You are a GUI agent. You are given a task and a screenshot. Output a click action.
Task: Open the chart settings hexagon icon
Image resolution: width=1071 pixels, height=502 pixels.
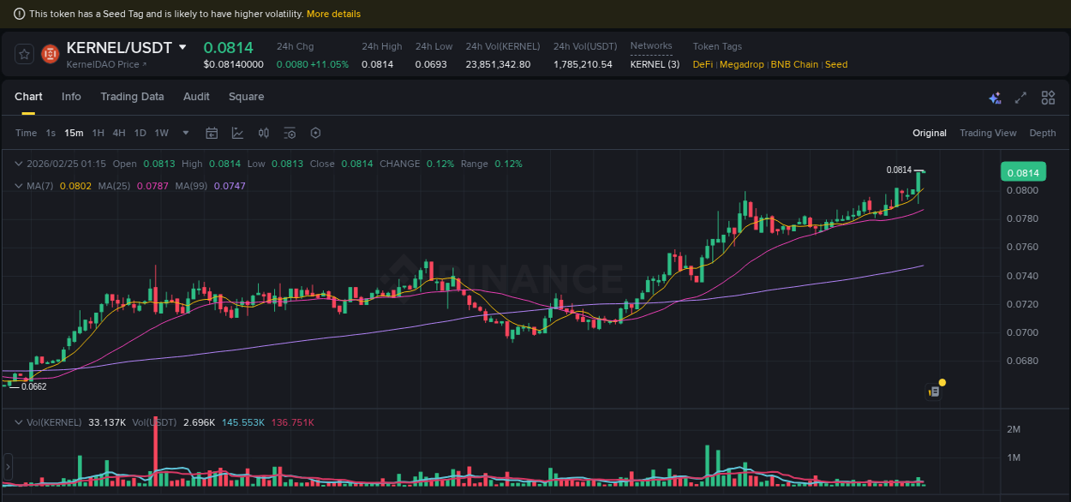point(315,133)
